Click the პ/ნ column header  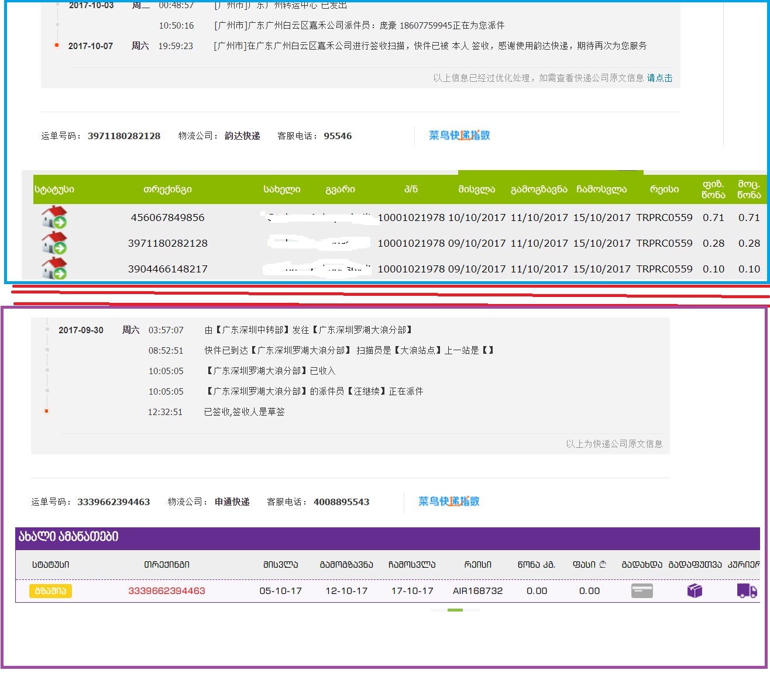click(411, 189)
